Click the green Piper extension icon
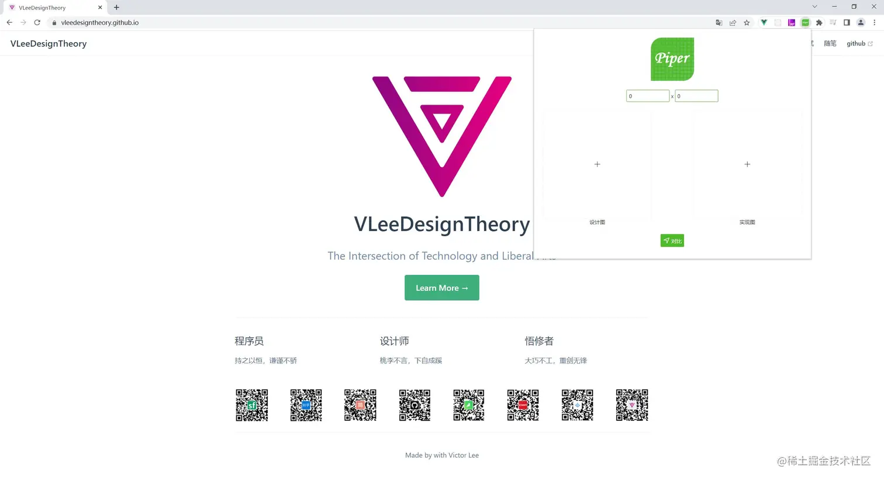The width and height of the screenshot is (884, 480). (x=805, y=23)
